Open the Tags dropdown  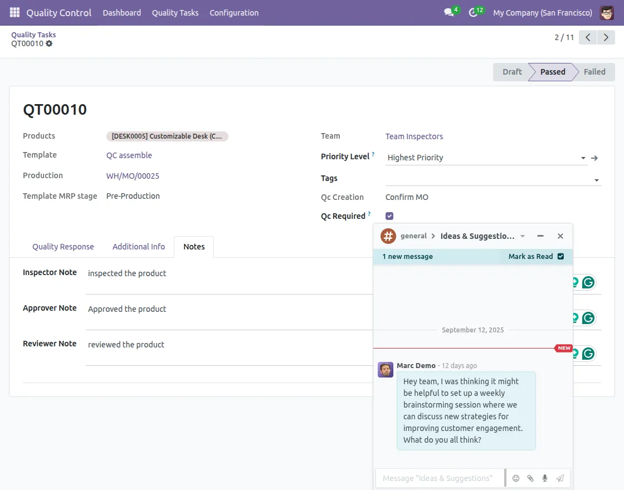596,180
